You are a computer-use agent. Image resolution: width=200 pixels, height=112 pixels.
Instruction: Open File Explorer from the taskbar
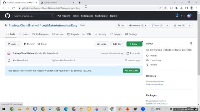(19, 109)
